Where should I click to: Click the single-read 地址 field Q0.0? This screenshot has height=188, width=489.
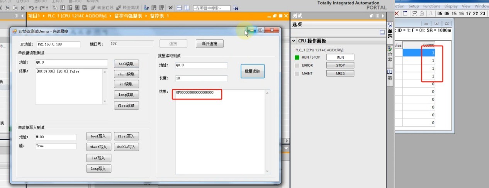coord(71,63)
